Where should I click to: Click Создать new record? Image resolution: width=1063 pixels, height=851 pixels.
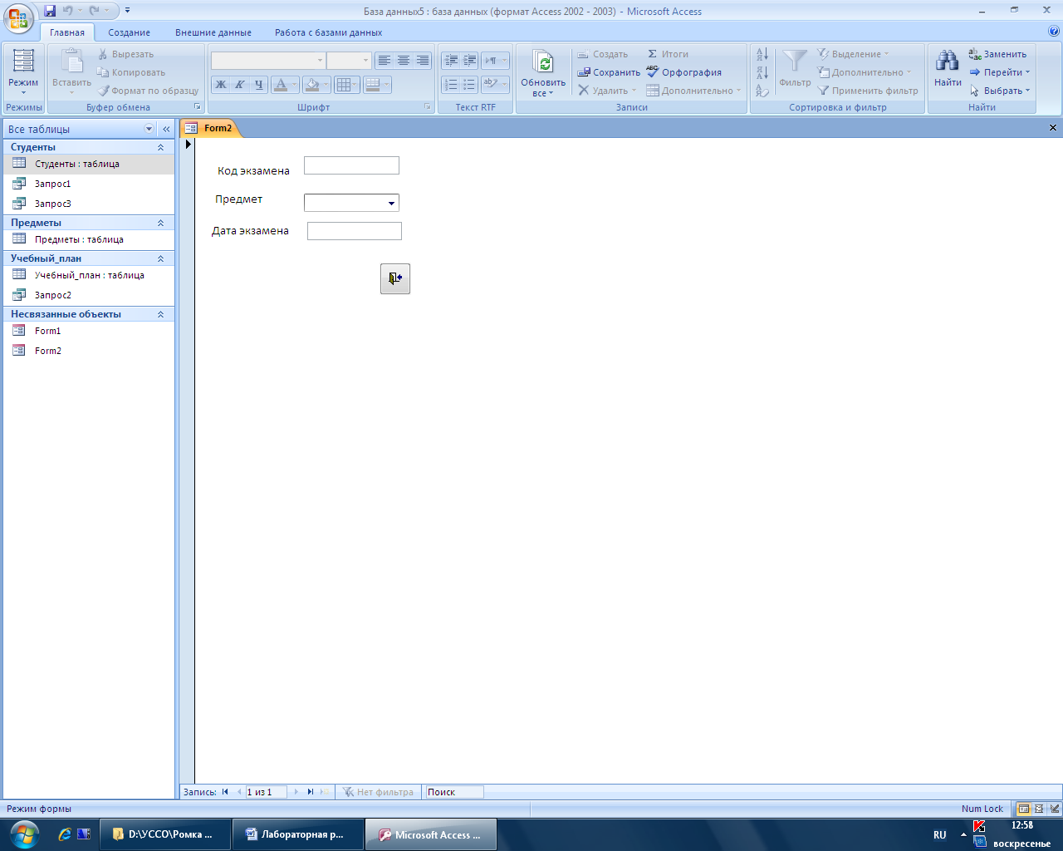coord(603,54)
